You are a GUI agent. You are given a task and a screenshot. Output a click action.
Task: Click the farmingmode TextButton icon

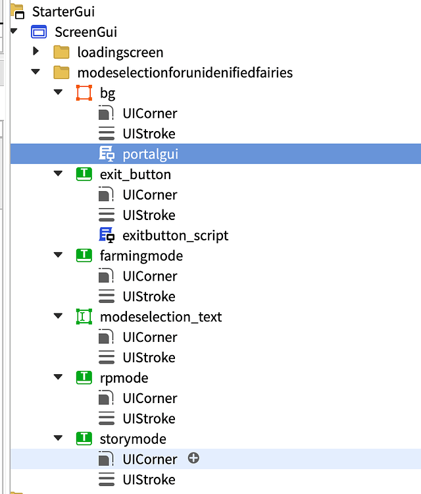[84, 256]
